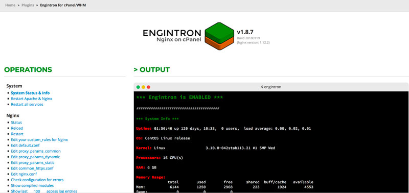Click the Nginx on cPanel tagline
409x193 pixels.
178,40
